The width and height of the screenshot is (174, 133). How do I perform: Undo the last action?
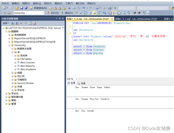tap(83, 8)
